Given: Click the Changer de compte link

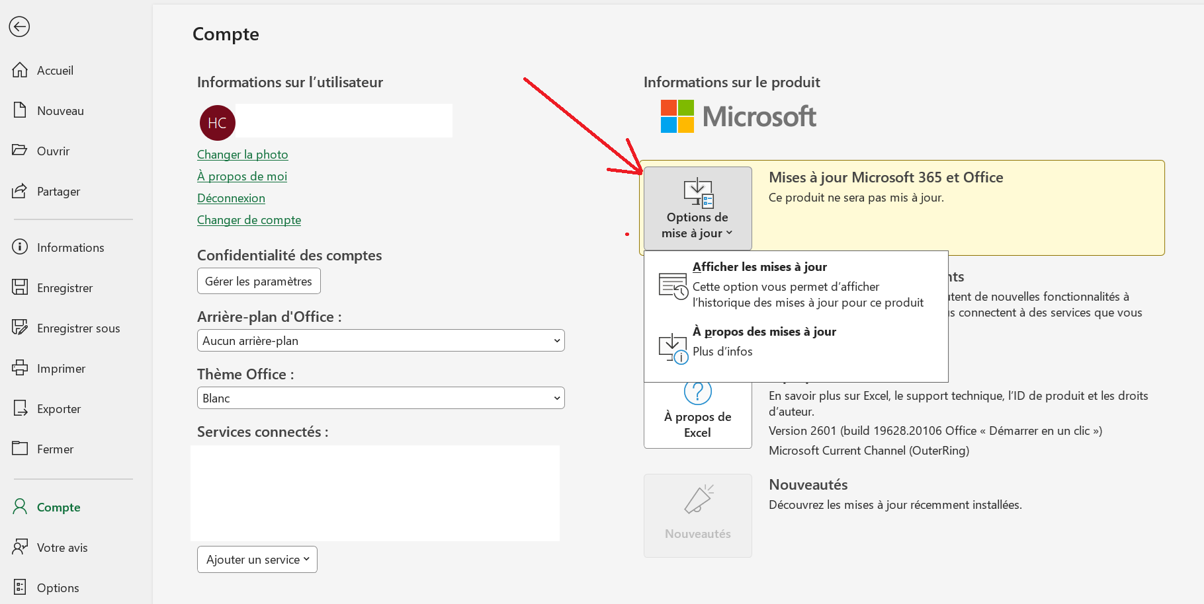Looking at the screenshot, I should [249, 219].
